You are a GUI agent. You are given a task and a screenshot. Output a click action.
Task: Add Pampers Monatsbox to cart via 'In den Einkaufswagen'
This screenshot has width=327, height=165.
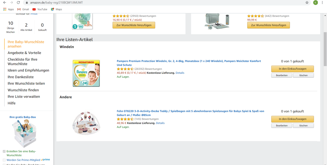(x=292, y=69)
